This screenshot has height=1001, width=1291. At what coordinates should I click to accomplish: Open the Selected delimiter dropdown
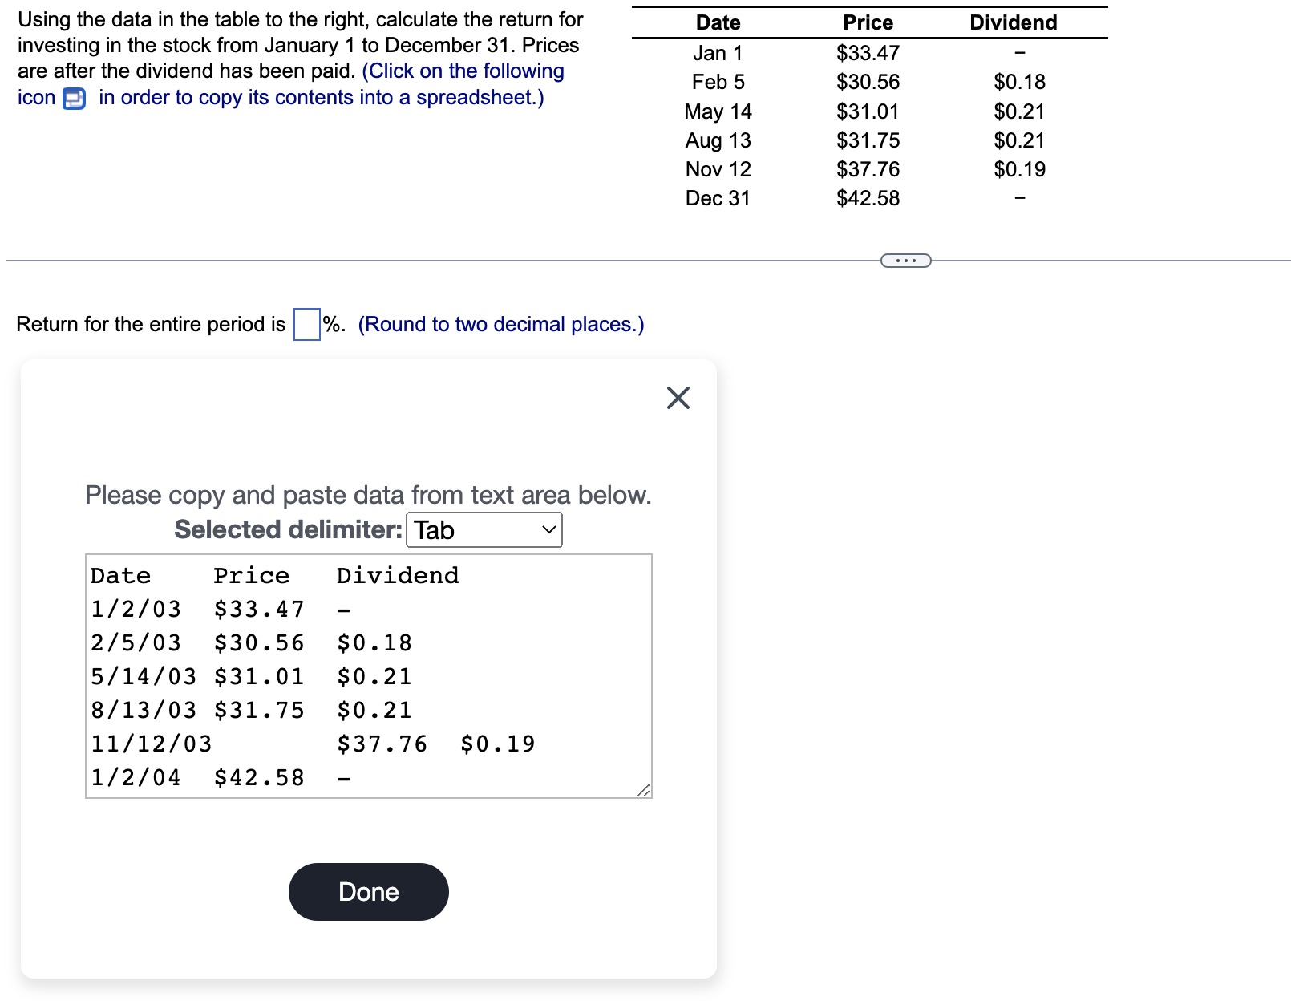(x=484, y=529)
